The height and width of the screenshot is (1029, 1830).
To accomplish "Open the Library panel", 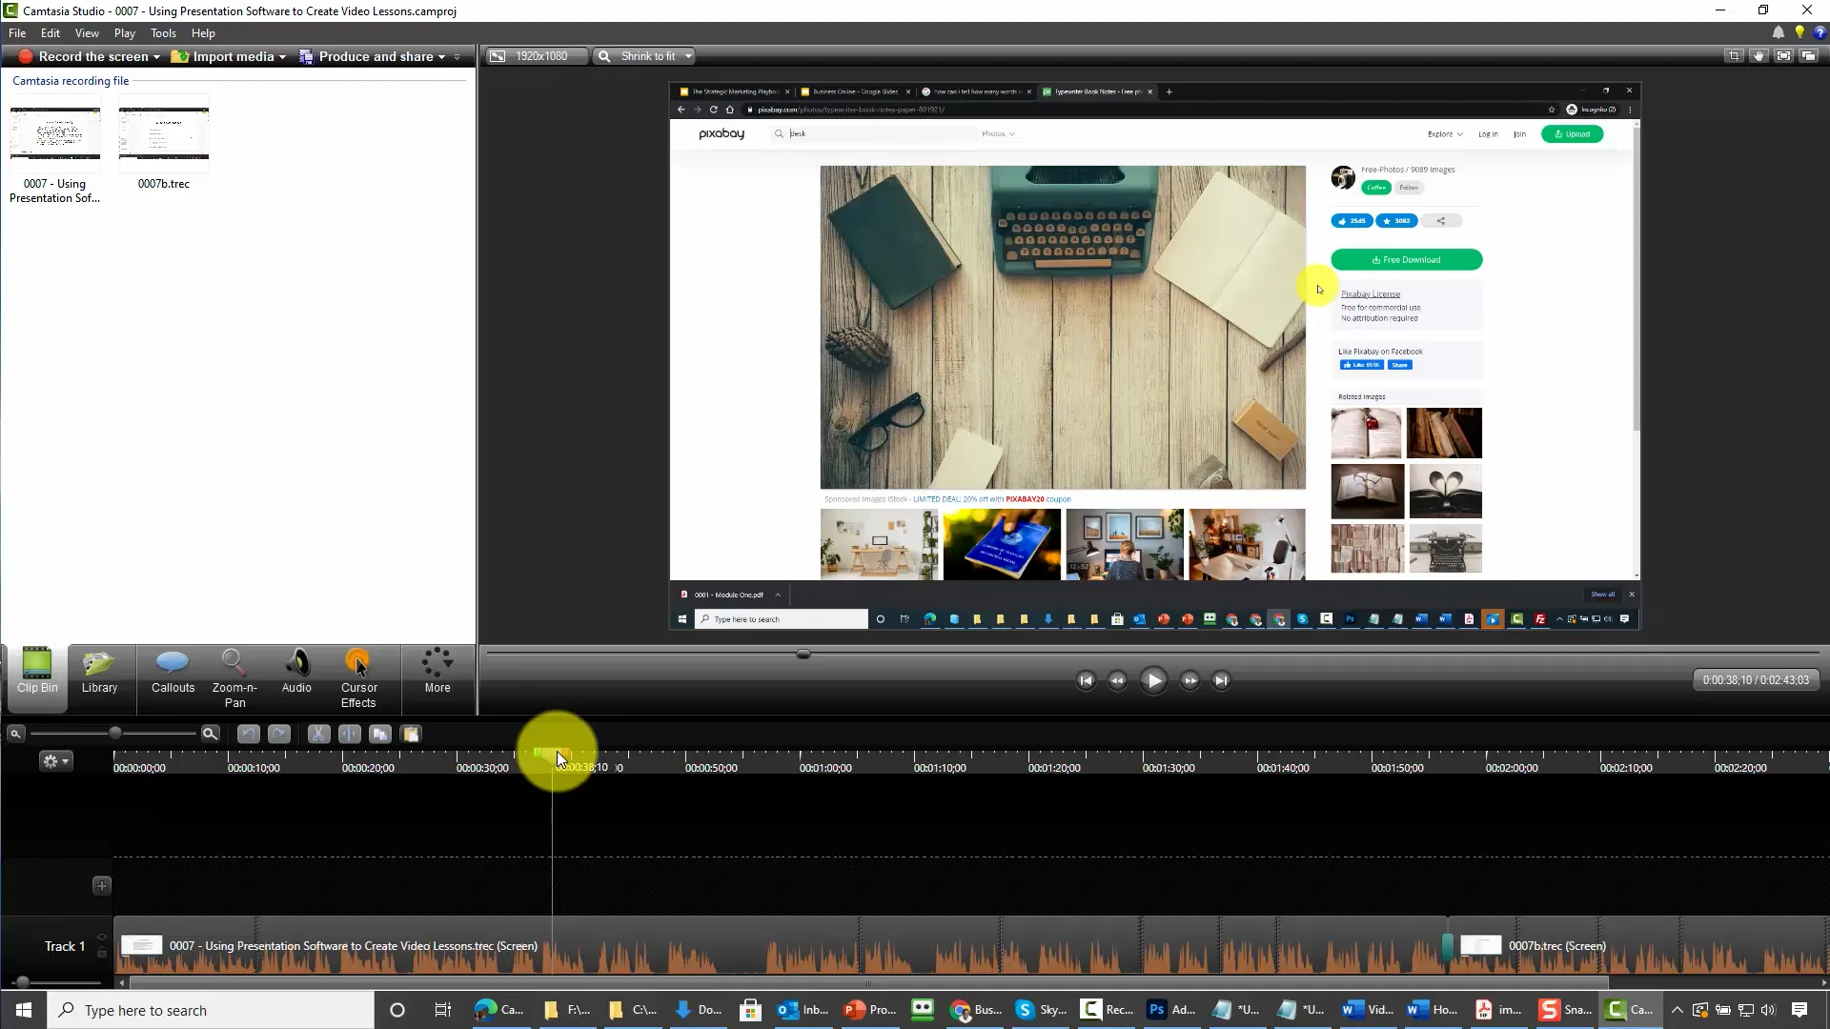I will [x=99, y=673].
